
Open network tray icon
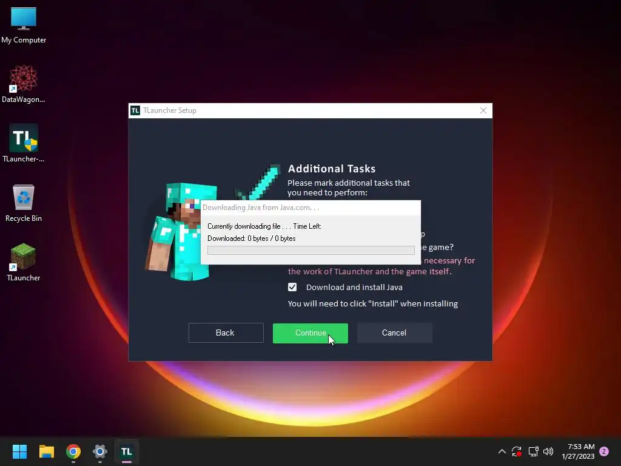pyautogui.click(x=533, y=451)
